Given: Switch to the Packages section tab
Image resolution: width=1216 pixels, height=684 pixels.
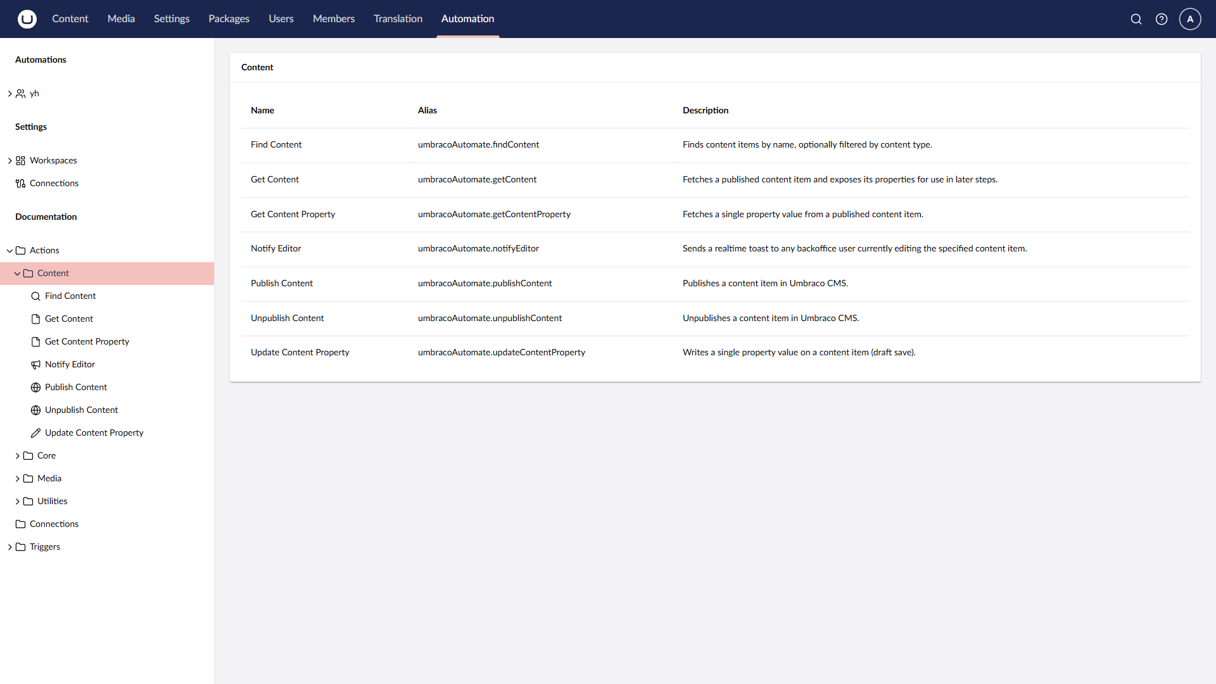Looking at the screenshot, I should [229, 19].
